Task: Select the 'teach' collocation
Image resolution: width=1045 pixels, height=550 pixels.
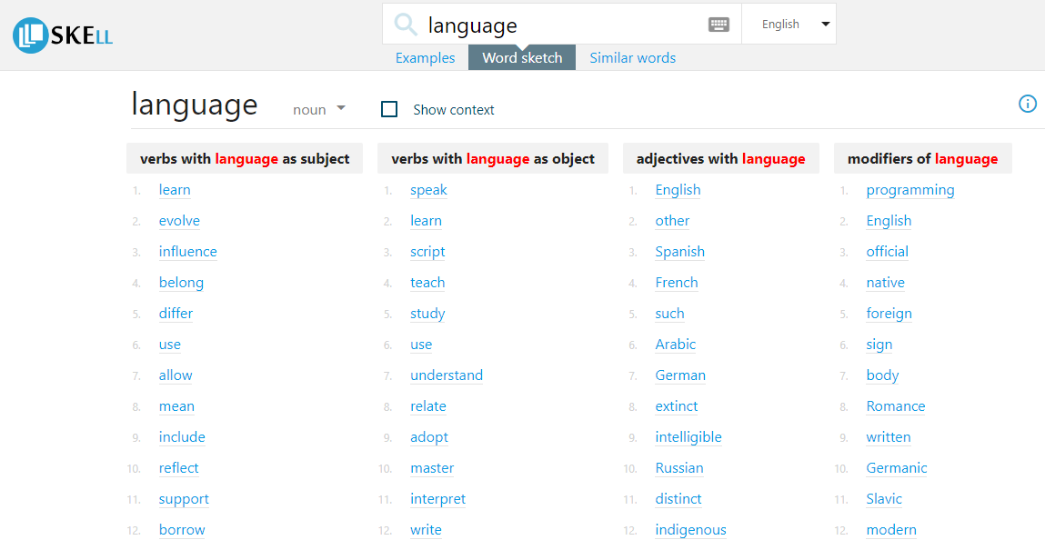Action: pyautogui.click(x=427, y=283)
